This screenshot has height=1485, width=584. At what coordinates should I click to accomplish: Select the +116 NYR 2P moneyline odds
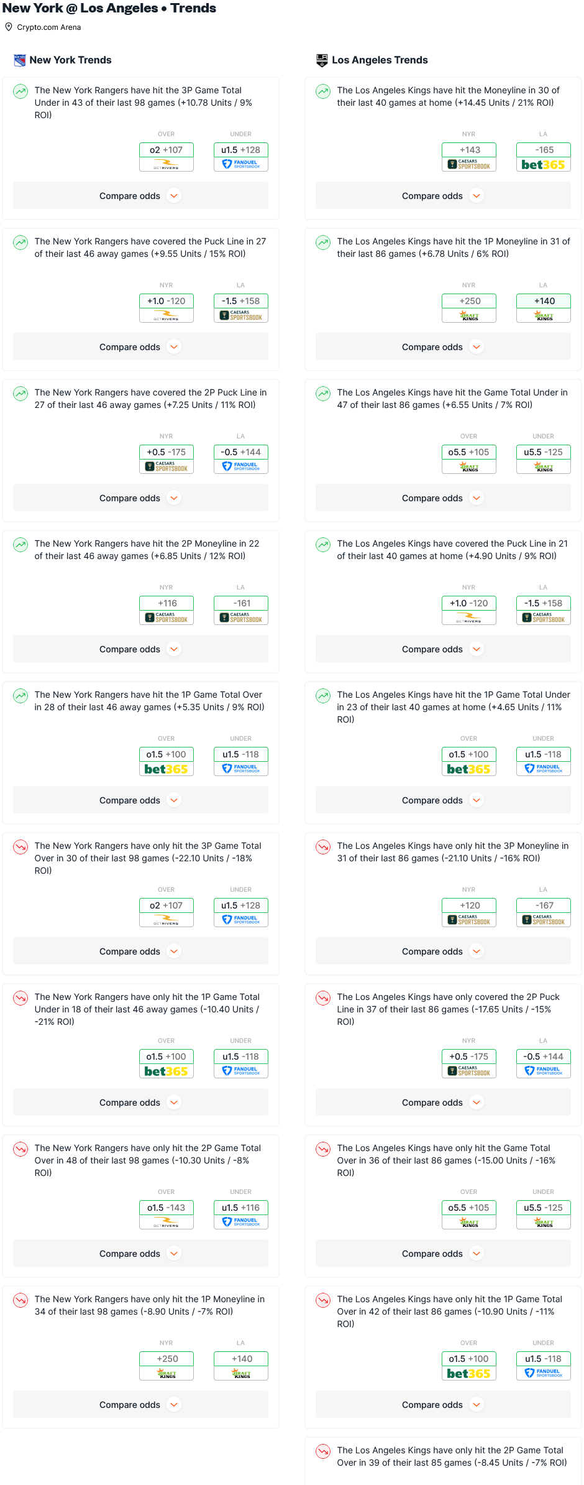[x=167, y=603]
